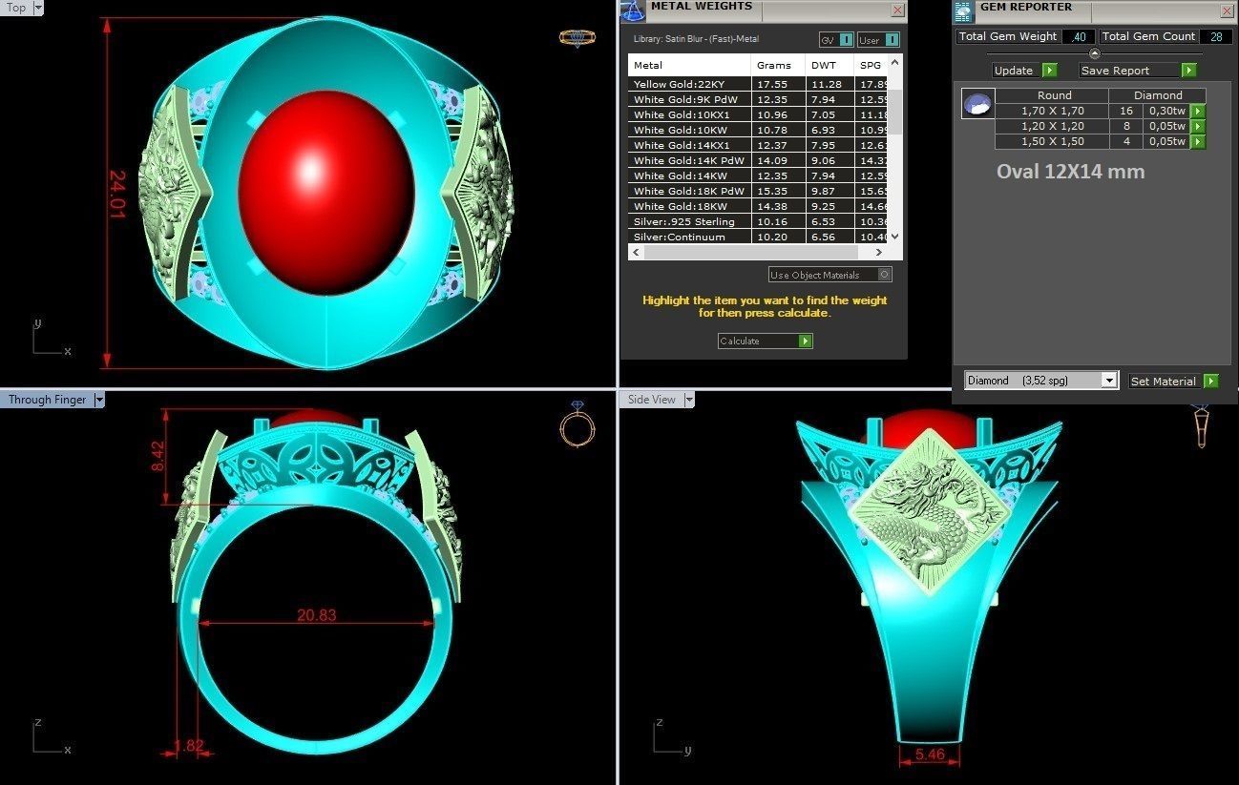Toggle the User switch in Metal Weights
Viewport: 1239px width, 785px height.
pyautogui.click(x=891, y=40)
